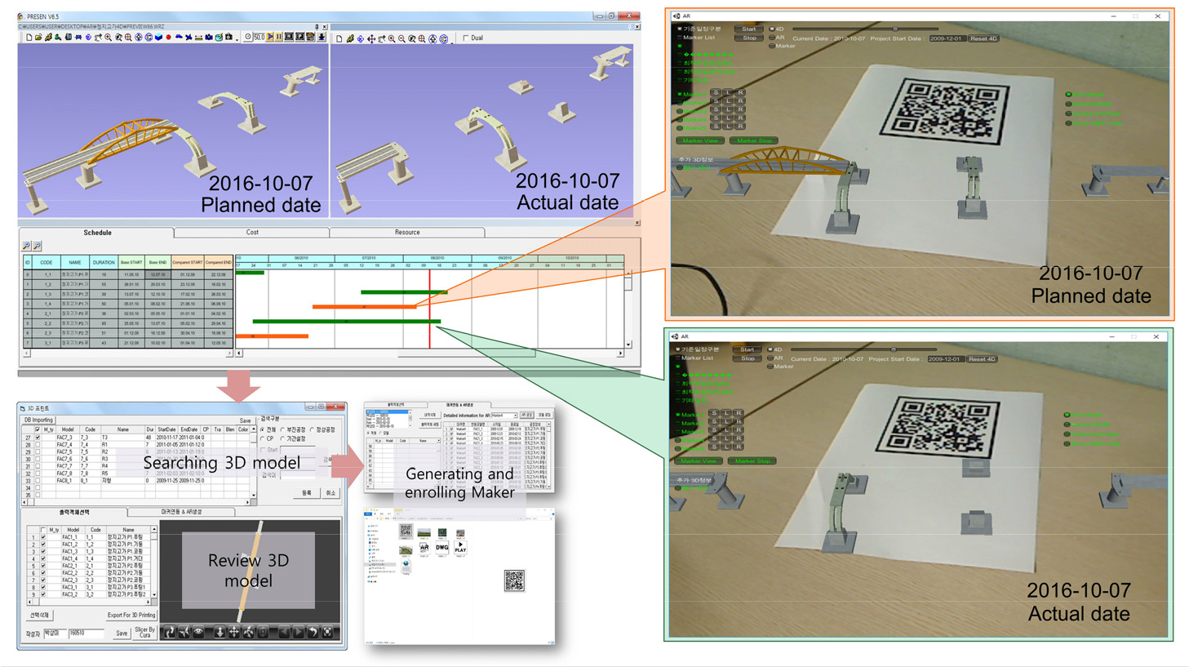Toggle the FAC2_1 row checkbox in lower table

43,566
